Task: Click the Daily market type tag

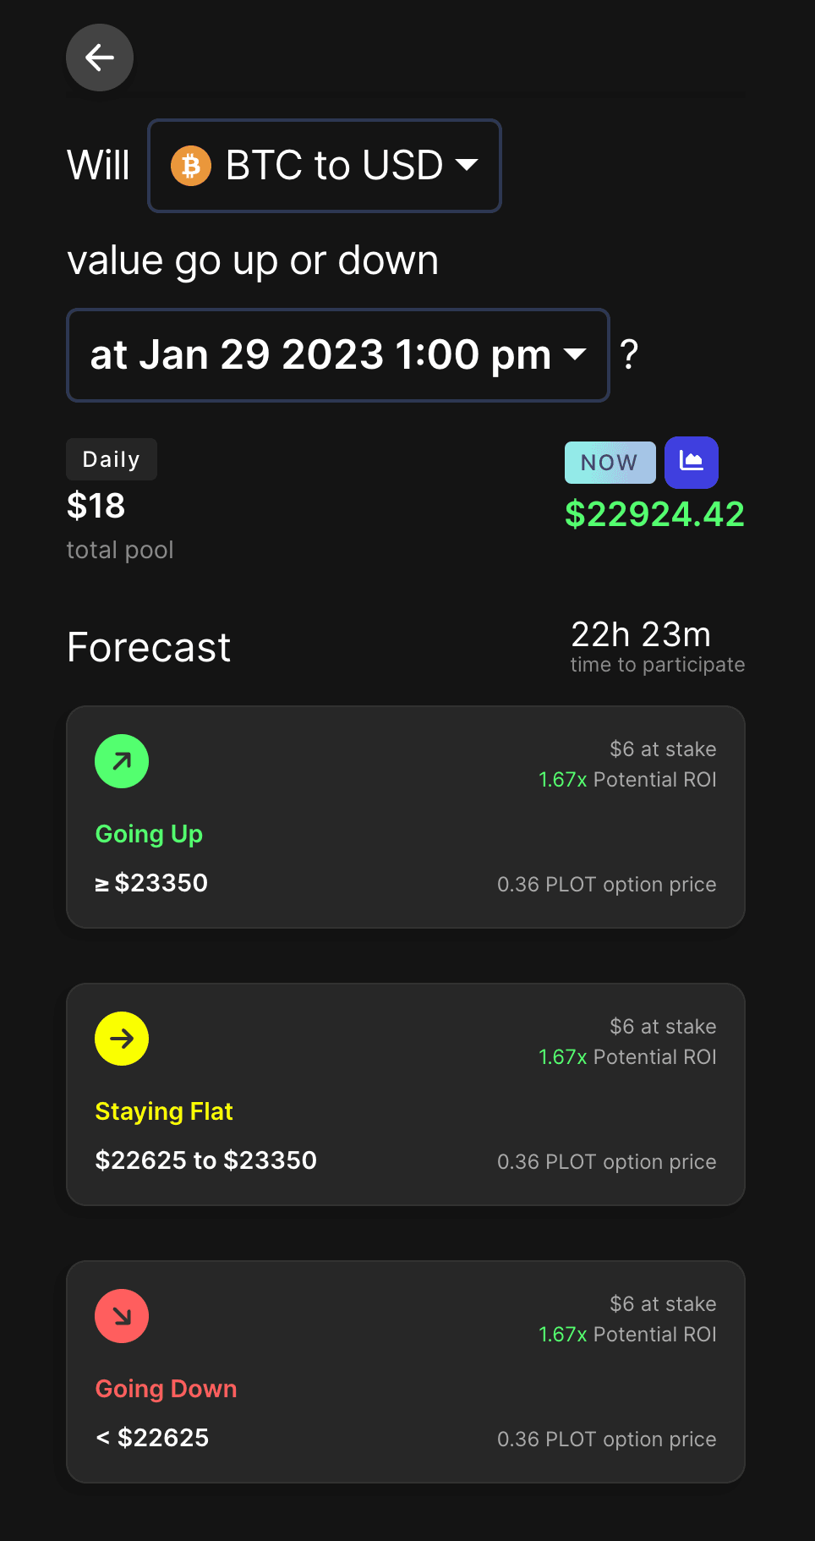Action: click(x=112, y=459)
